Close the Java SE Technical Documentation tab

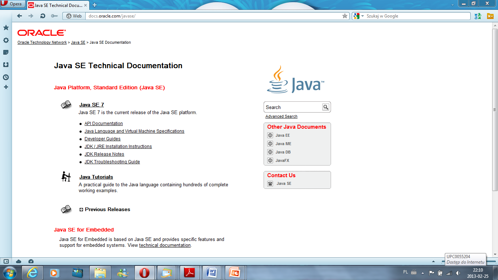pos(86,5)
